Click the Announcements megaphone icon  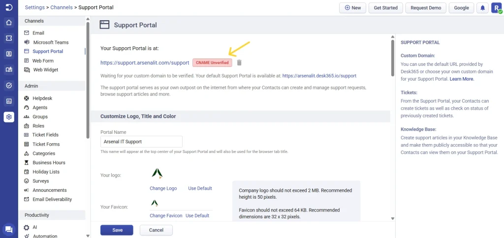pos(27,190)
